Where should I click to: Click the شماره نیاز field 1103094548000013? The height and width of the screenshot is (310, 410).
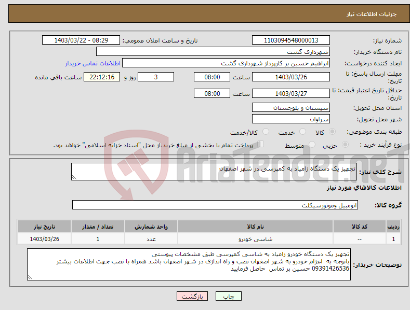(x=291, y=40)
